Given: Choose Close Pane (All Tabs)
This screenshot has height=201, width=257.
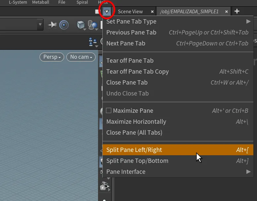Looking at the screenshot, I should (x=178, y=133).
